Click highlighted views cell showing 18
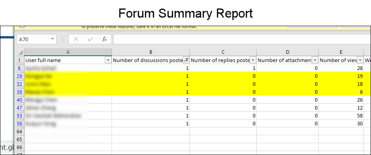 pos(341,84)
